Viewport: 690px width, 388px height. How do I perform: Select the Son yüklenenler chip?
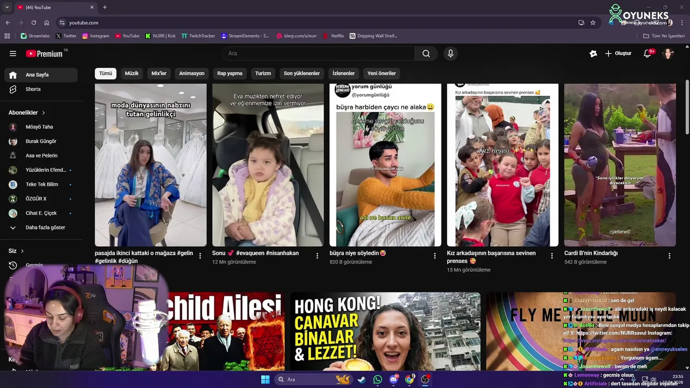(302, 73)
